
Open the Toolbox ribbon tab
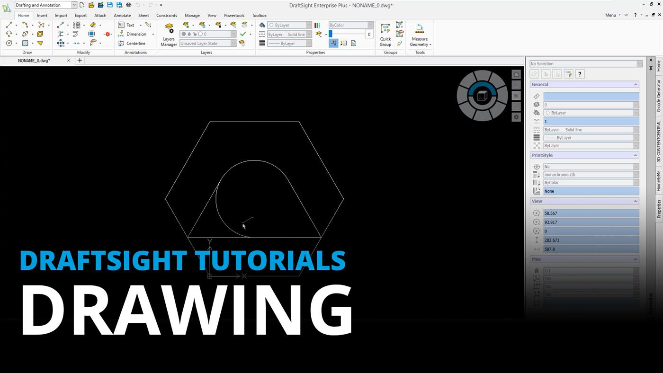click(259, 15)
